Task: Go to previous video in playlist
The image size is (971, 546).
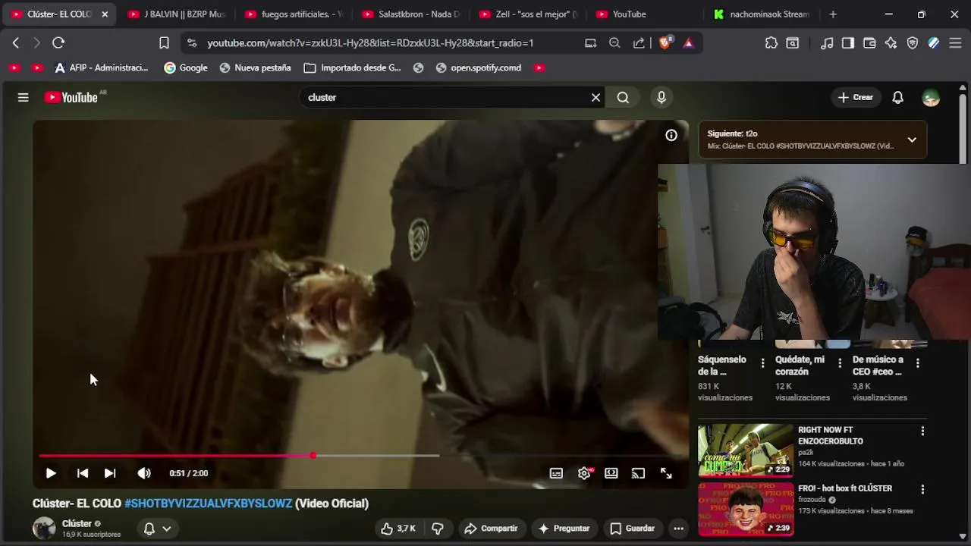Action: (x=83, y=473)
